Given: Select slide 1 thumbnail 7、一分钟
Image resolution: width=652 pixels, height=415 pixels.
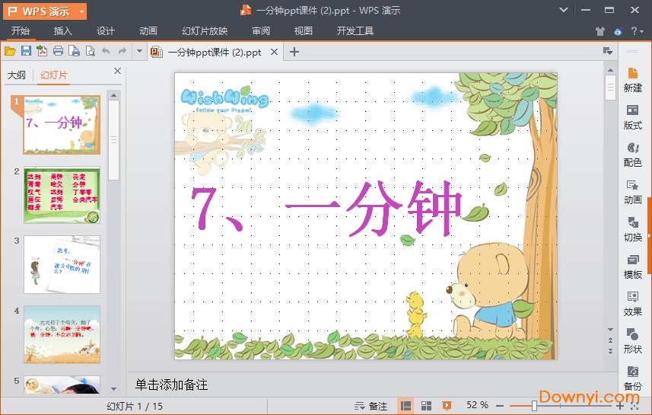Looking at the screenshot, I should point(62,125).
